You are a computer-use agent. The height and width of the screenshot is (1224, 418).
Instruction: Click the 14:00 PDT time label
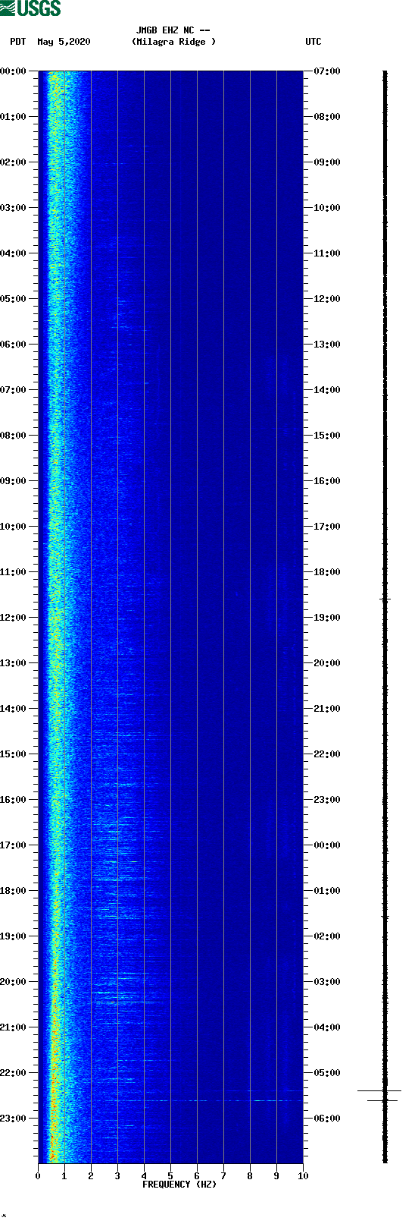[x=14, y=709]
